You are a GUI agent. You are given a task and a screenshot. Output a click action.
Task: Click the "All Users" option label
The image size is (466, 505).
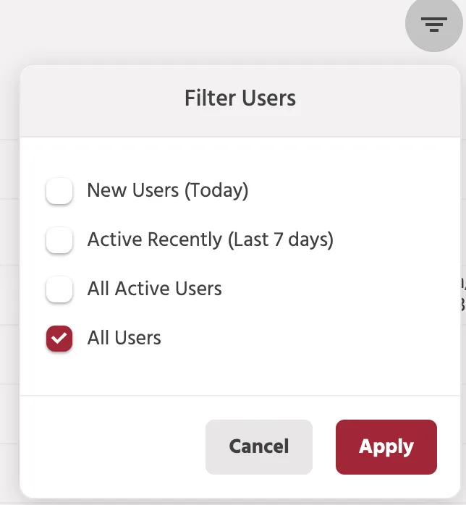coord(124,338)
